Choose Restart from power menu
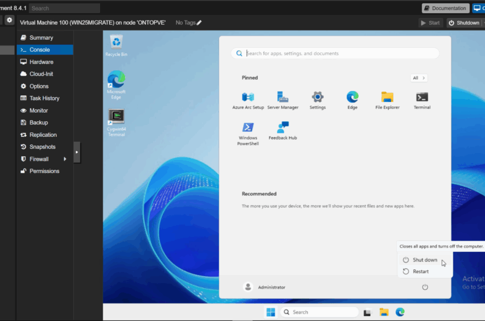Image resolution: width=485 pixels, height=321 pixels. 425,271
